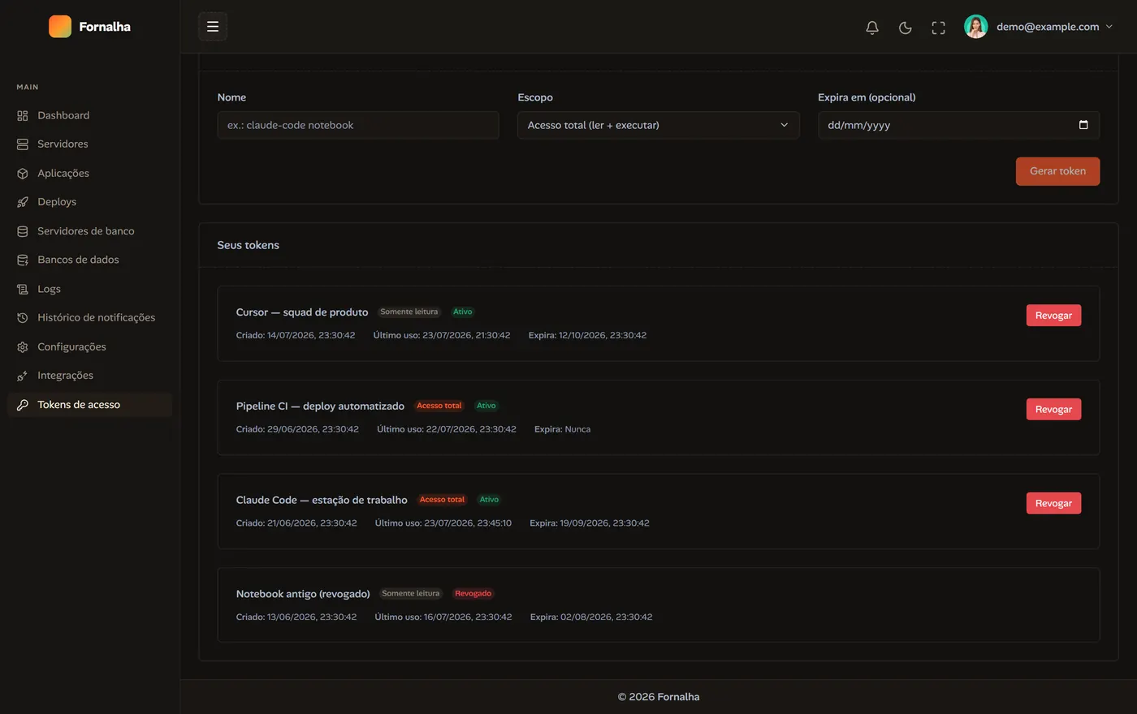The width and height of the screenshot is (1137, 714).
Task: Click Criado: 14/07/2026, 23:30:42
Action: click(296, 335)
